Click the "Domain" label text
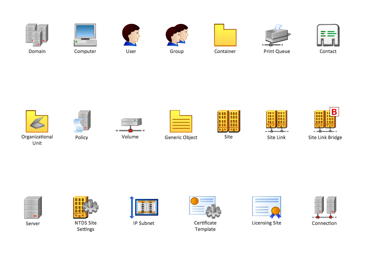This screenshot has height=253, width=366. click(x=37, y=52)
